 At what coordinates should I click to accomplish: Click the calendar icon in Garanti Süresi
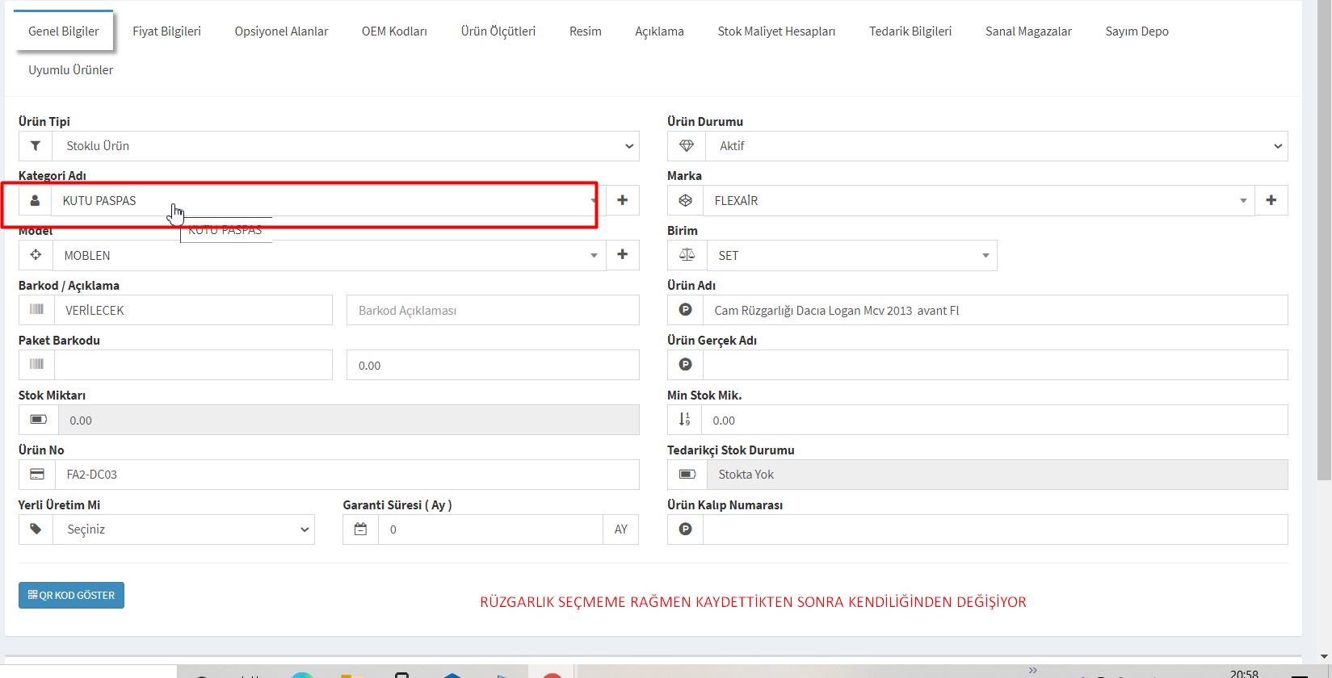coord(360,529)
